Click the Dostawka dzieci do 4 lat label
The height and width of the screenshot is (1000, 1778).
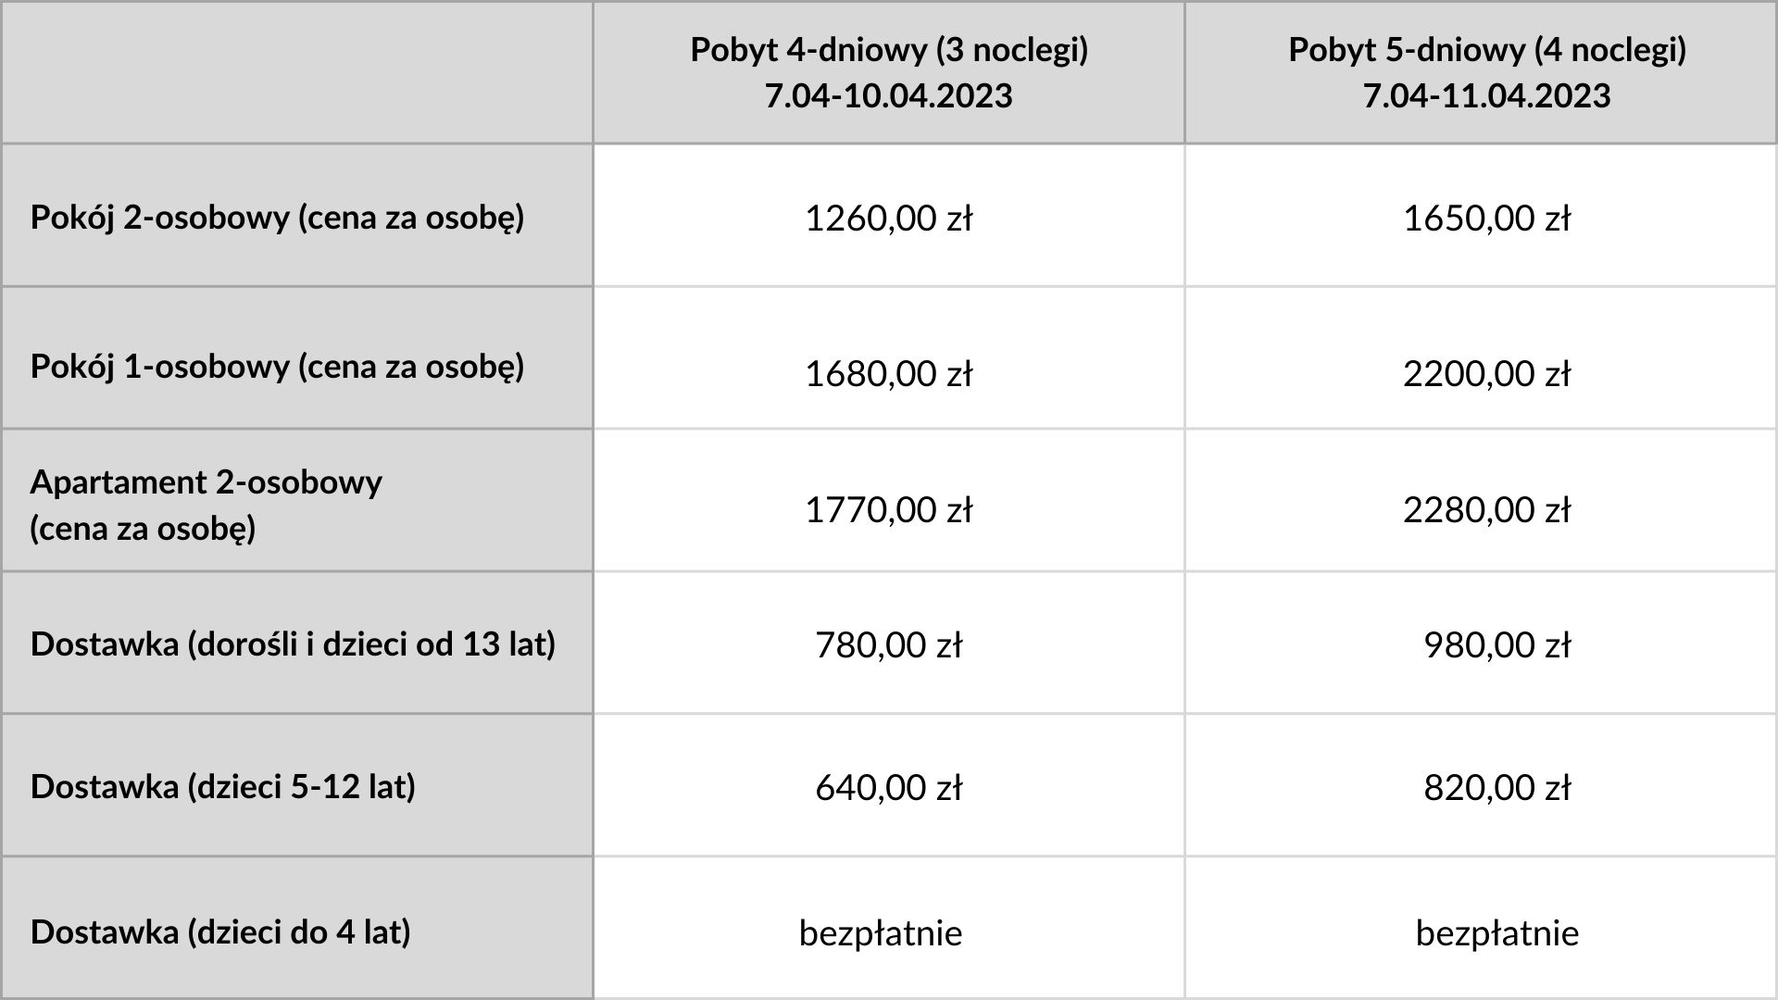[x=220, y=931]
